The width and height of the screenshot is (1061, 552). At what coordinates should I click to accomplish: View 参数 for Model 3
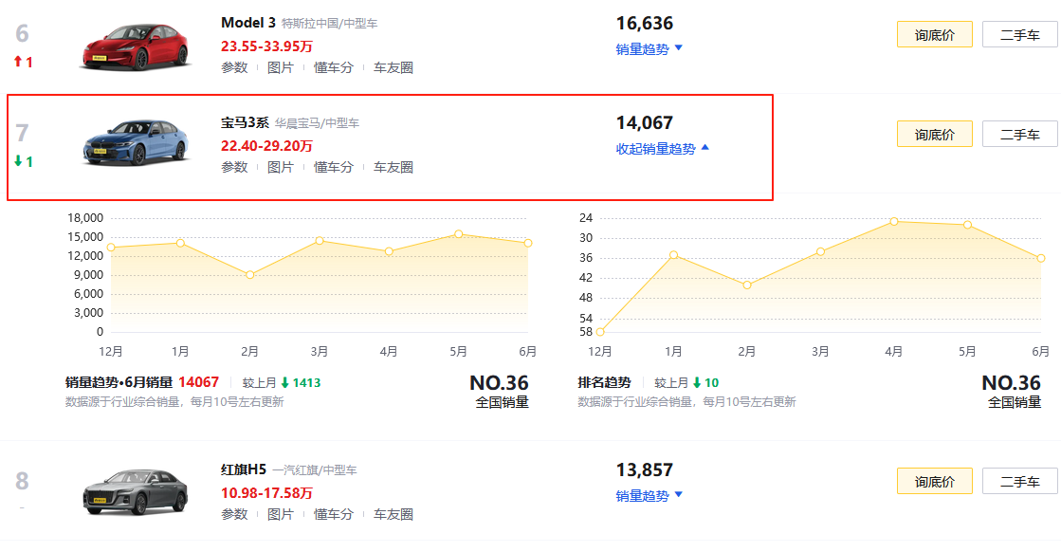coord(234,67)
